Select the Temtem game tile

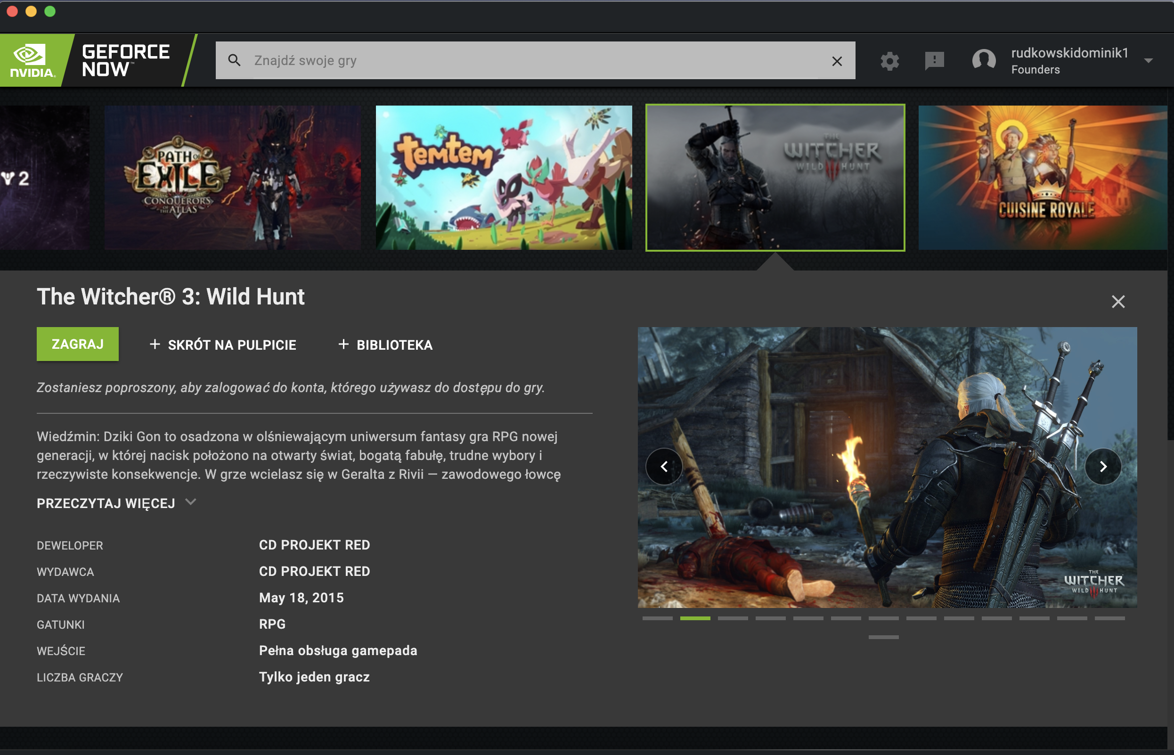[503, 178]
